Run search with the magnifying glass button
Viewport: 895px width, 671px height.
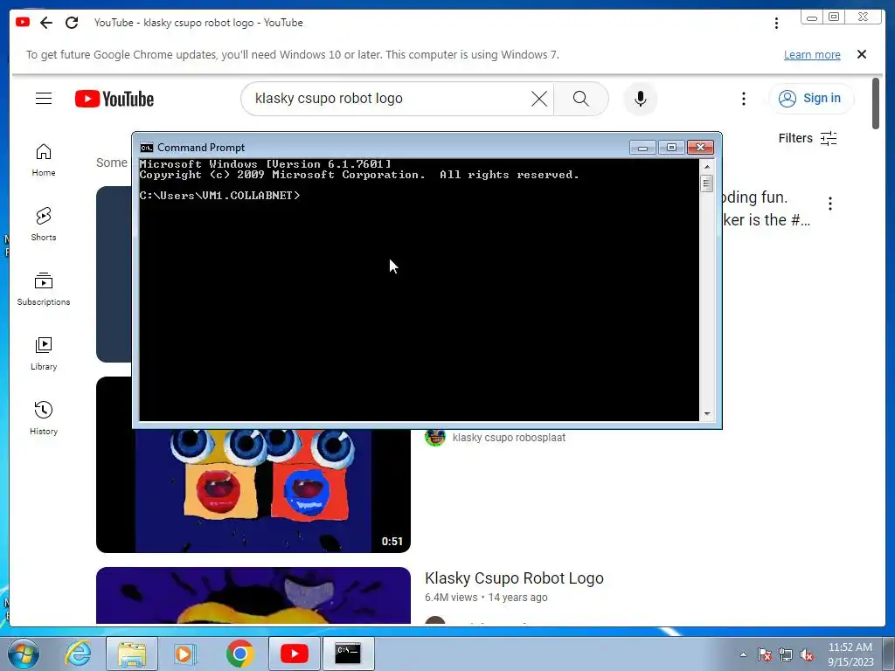point(580,99)
